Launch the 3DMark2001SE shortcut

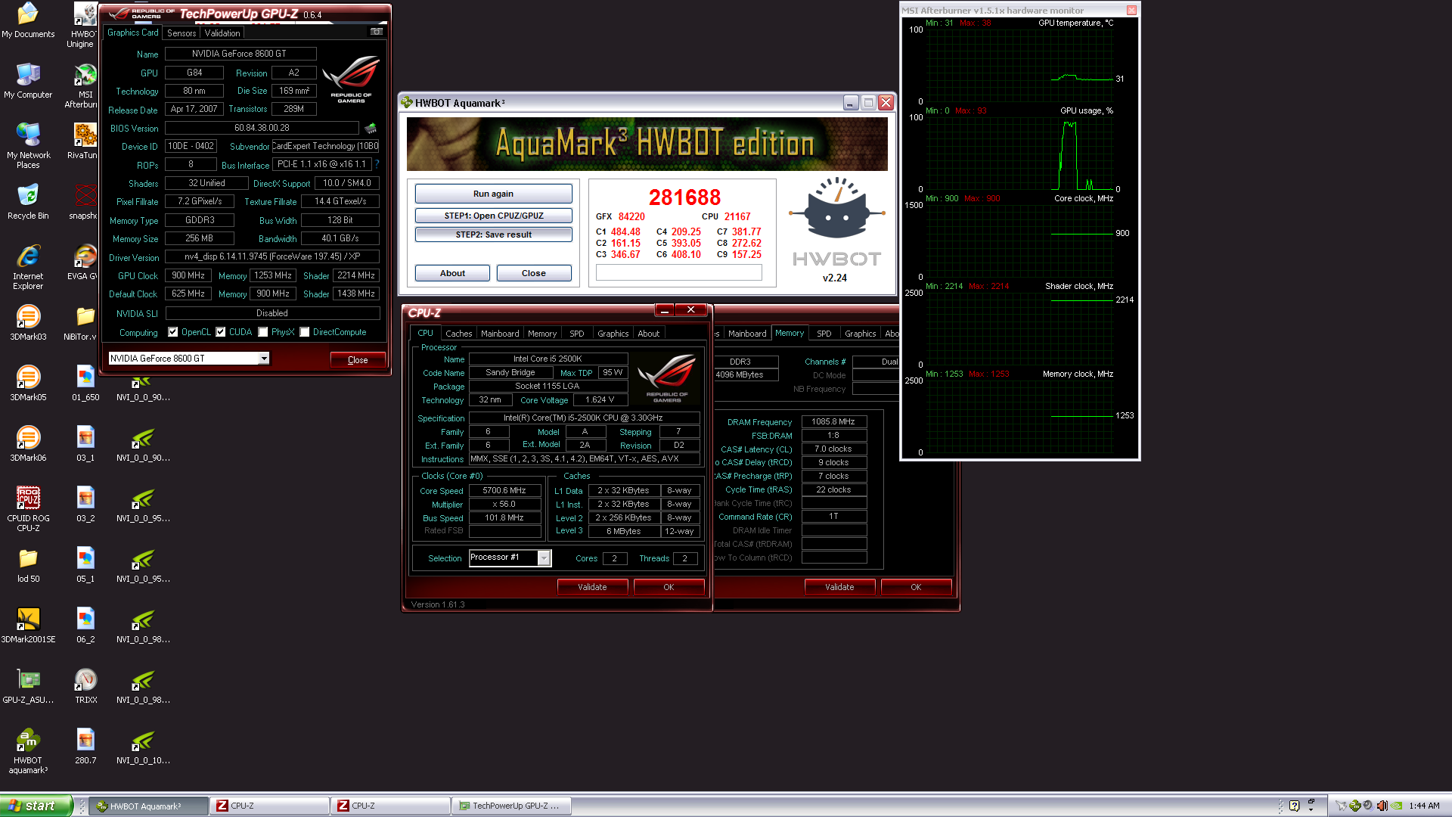(x=28, y=626)
